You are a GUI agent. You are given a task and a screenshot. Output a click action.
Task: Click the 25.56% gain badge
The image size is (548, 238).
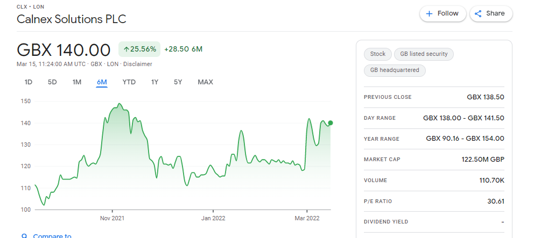(139, 49)
